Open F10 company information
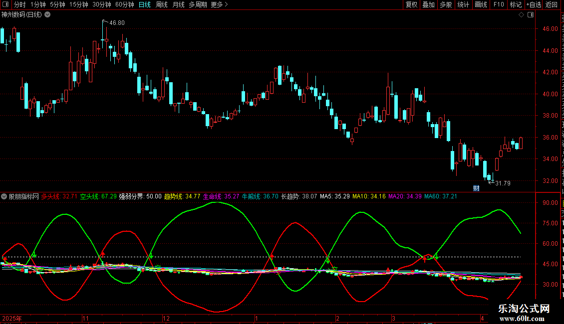Screen dimensions: 564x324 pos(499,4)
